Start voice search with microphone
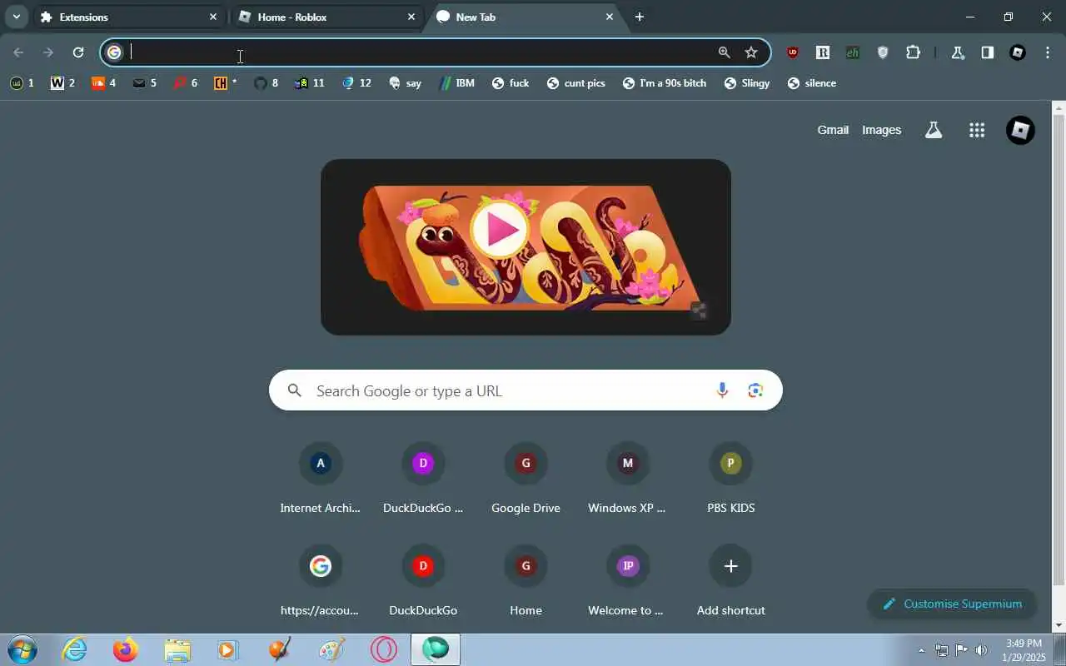This screenshot has width=1066, height=666. pyautogui.click(x=722, y=390)
